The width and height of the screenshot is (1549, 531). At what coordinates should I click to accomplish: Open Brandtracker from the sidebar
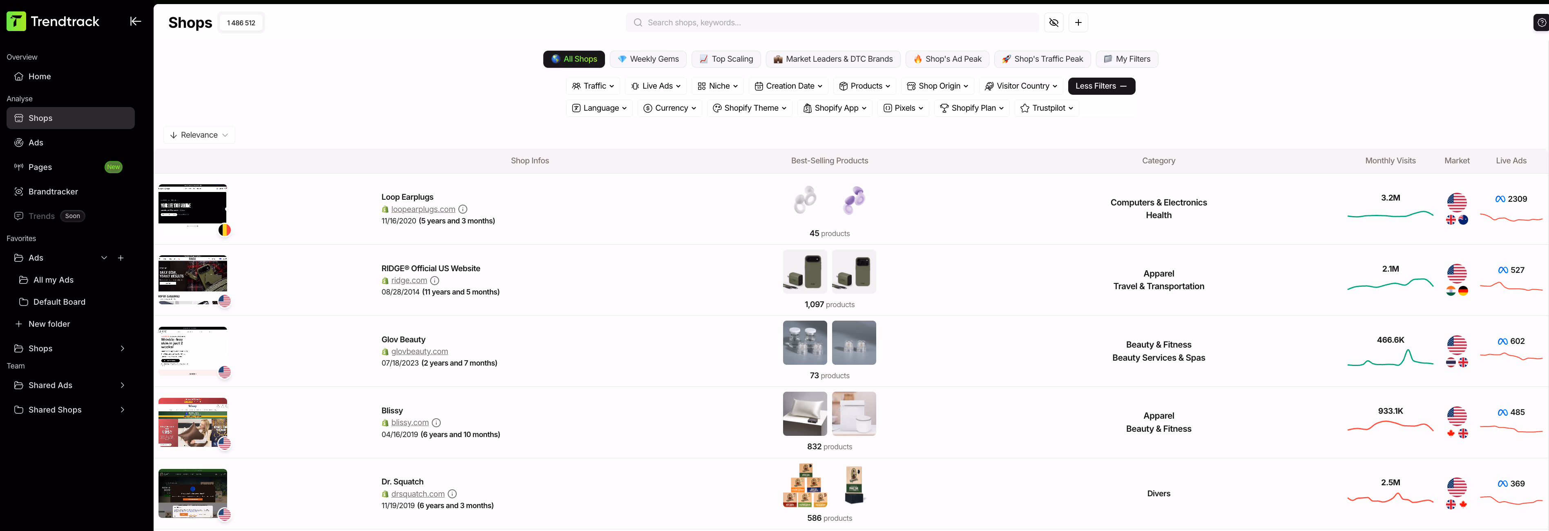pos(53,191)
